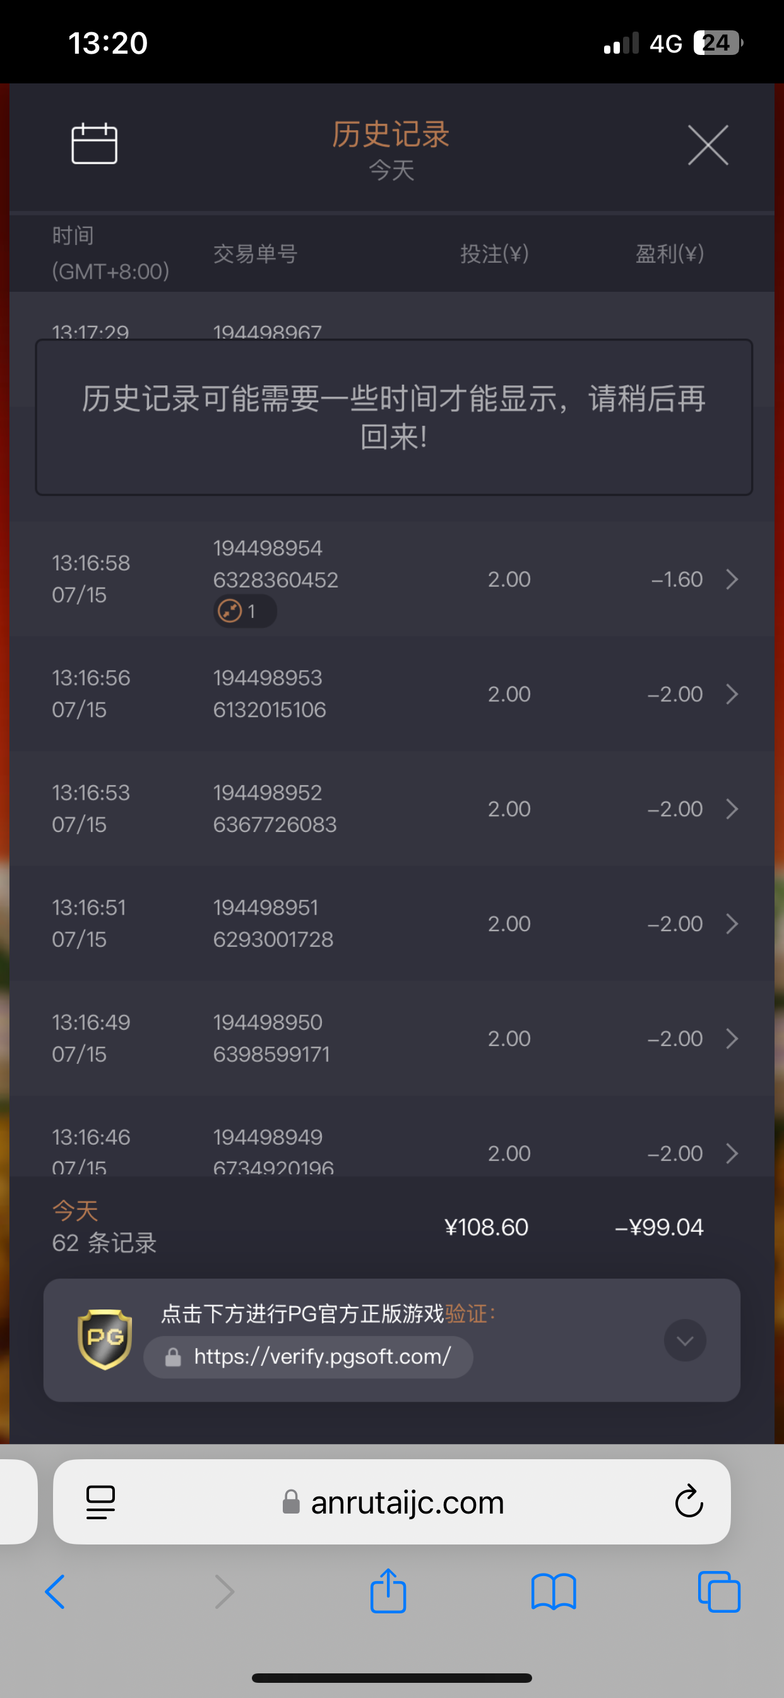Open the calendar date filter icon
Screen dimensions: 784x1698
[x=94, y=143]
